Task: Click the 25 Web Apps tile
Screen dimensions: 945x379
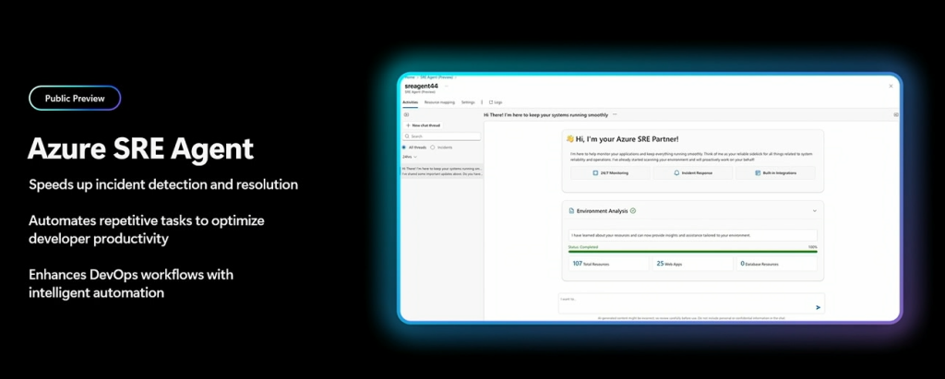Action: 692,264
